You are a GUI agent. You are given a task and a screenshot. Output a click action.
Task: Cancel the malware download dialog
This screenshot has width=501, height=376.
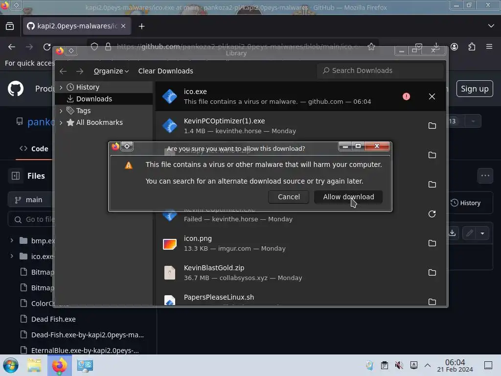click(289, 197)
